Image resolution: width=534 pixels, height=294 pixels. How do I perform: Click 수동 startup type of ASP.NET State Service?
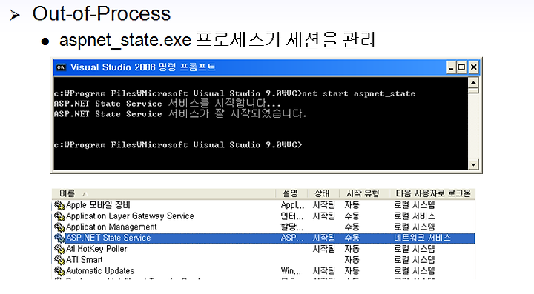click(x=352, y=238)
